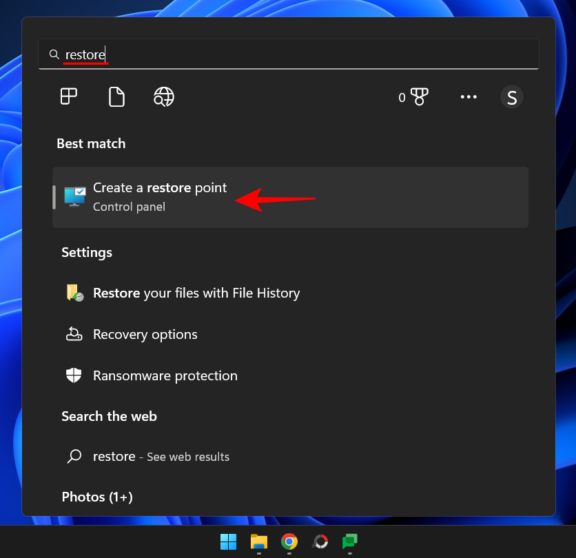This screenshot has height=558, width=576.
Task: Click the File History folder icon
Action: click(x=74, y=293)
